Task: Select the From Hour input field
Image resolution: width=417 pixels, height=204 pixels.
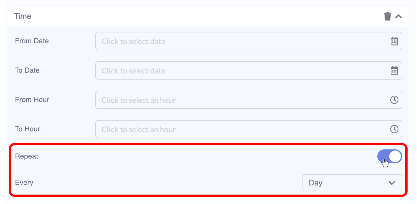Action: (241, 100)
